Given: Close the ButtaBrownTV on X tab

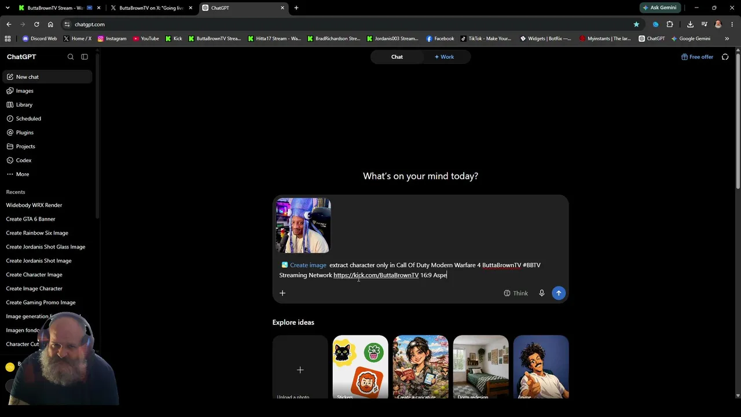Looking at the screenshot, I should pos(190,8).
